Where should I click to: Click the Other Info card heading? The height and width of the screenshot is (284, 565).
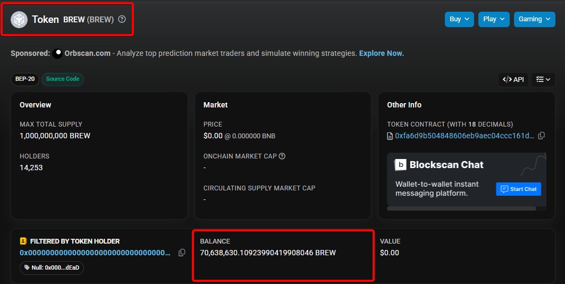coord(404,105)
